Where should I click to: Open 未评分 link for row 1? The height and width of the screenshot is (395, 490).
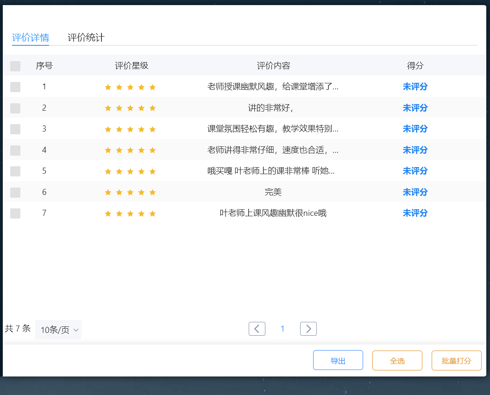415,87
